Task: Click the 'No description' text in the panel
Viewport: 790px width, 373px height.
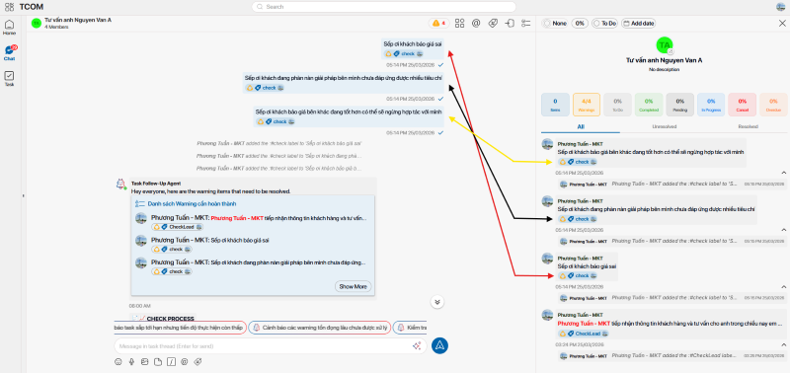Action: click(664, 69)
